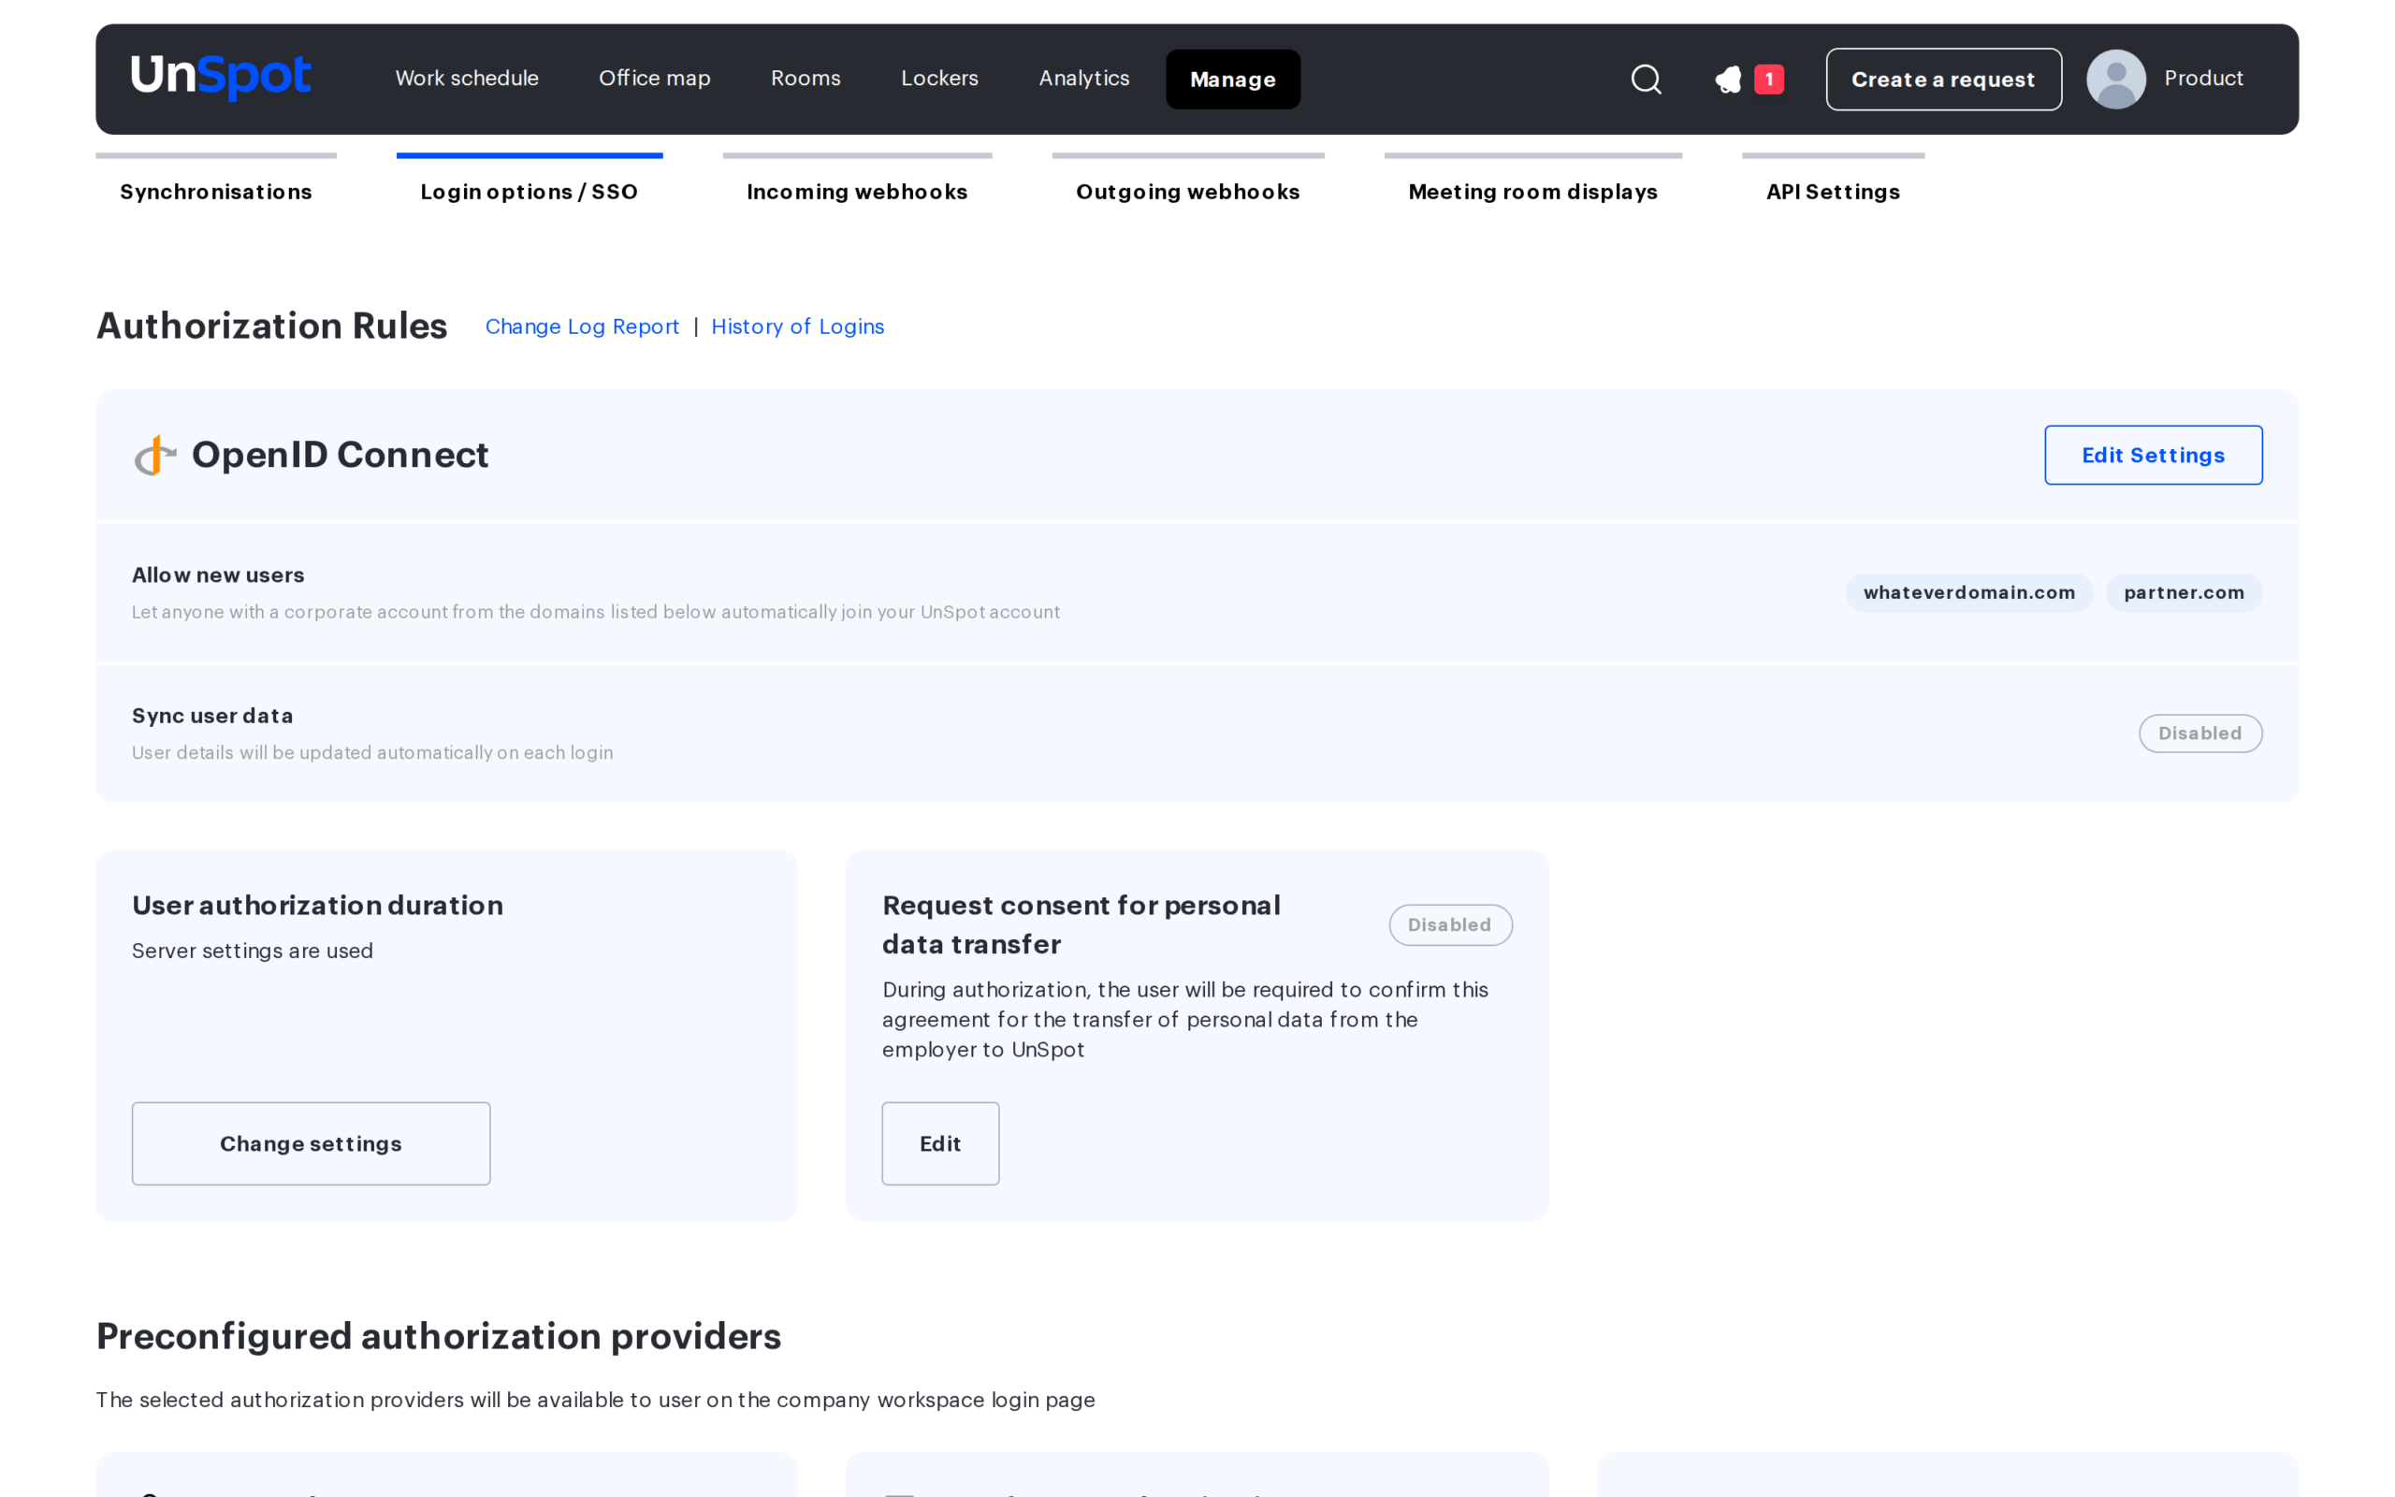Screen dimensions: 2395x1497
Task: Click the Request consent for personal data transfer heading
Action: pyautogui.click(x=1081, y=924)
